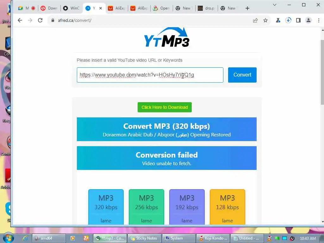This screenshot has width=324, height=243.
Task: View site info via the padlock icon
Action: pos(53,20)
